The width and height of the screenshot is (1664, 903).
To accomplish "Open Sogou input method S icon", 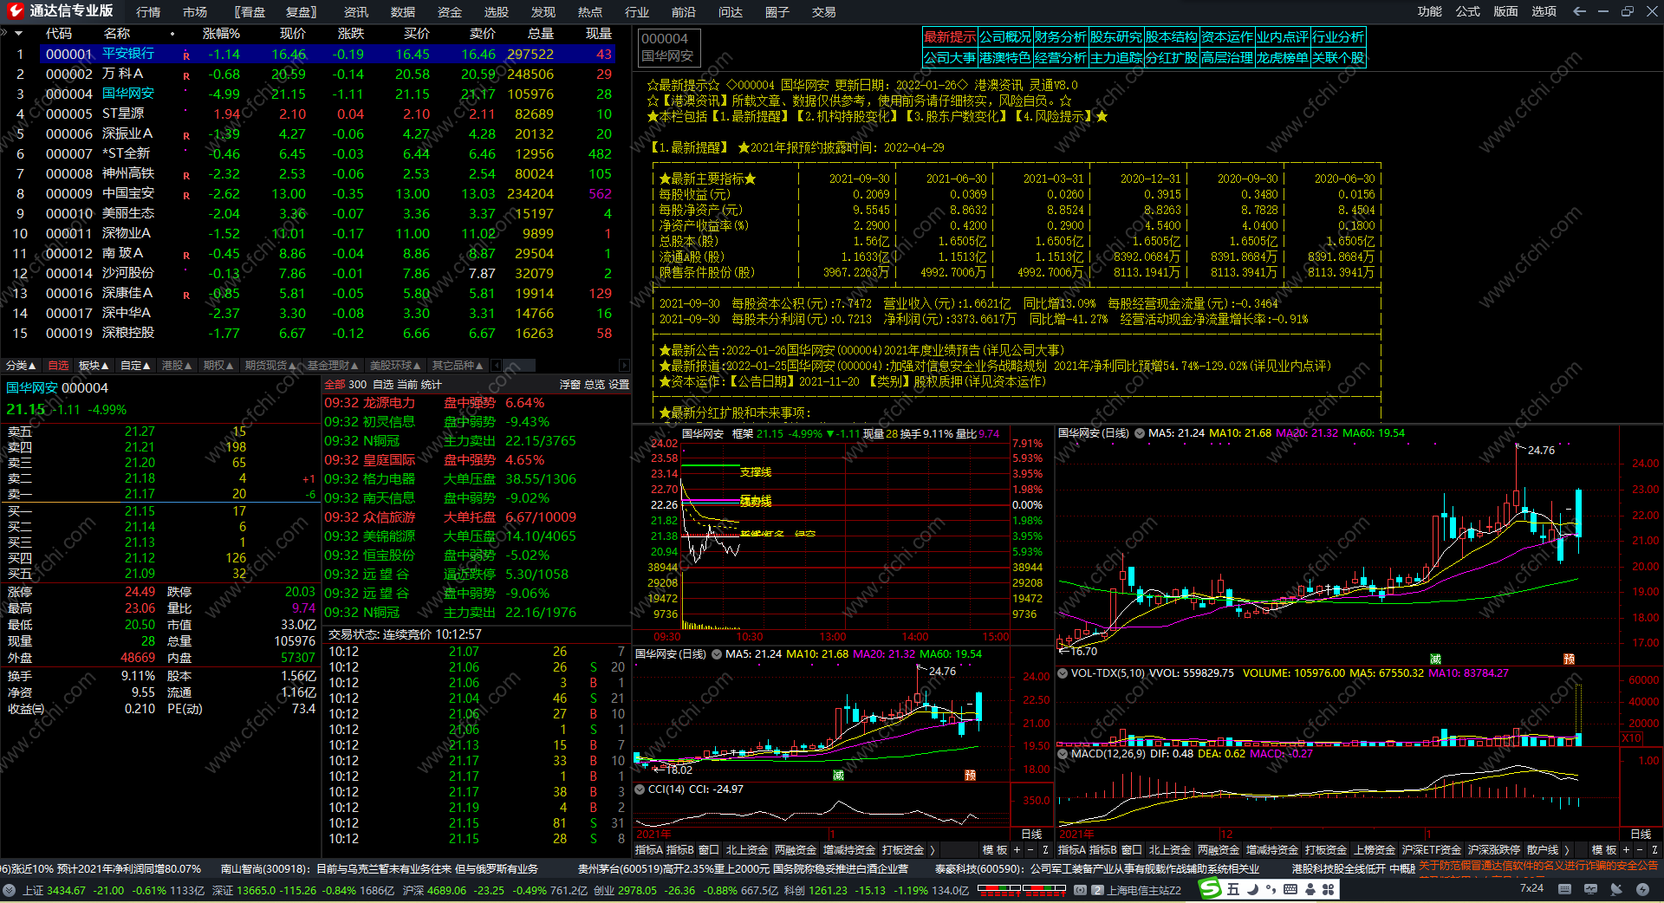I will (1210, 889).
